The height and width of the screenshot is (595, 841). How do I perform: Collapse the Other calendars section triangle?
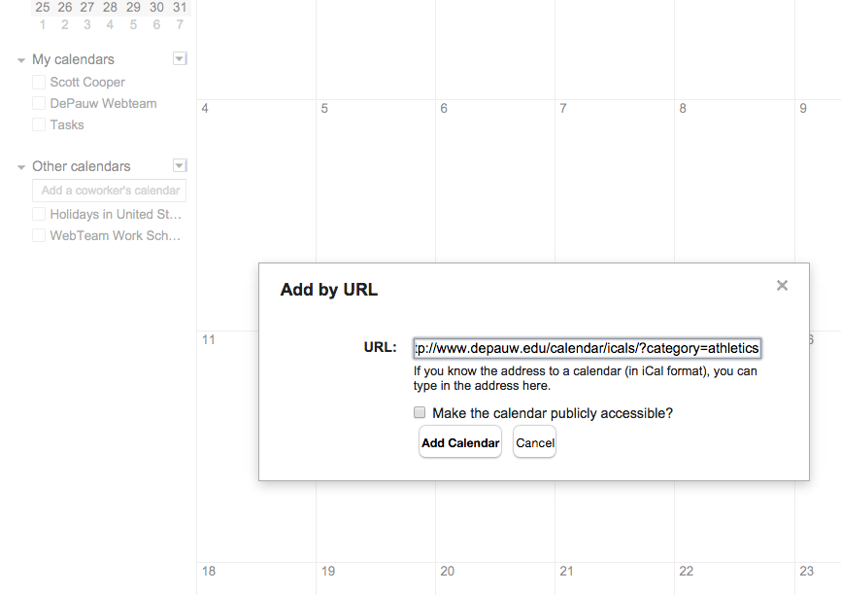[21, 167]
